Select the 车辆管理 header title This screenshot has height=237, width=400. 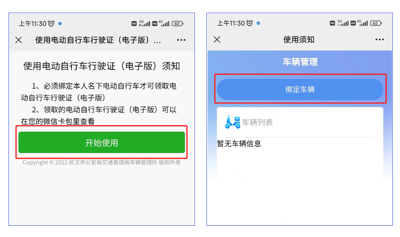(300, 62)
